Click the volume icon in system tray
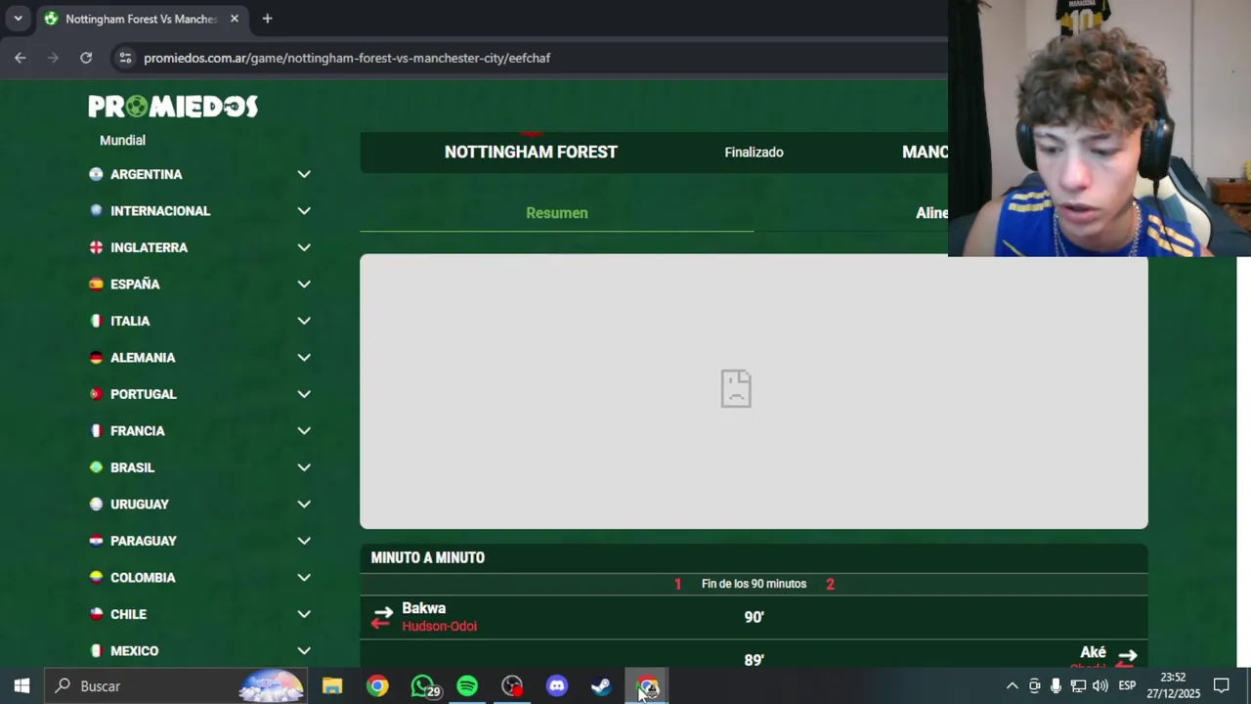The width and height of the screenshot is (1251, 704). click(1100, 686)
